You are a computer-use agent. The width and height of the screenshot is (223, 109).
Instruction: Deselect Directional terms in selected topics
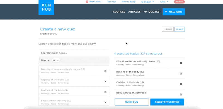point(181,63)
